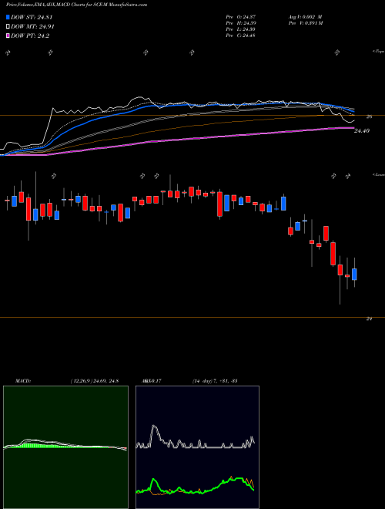
Task: Click the 'Pre V: 0.391 M' volume text
Action: click(x=306, y=23)
